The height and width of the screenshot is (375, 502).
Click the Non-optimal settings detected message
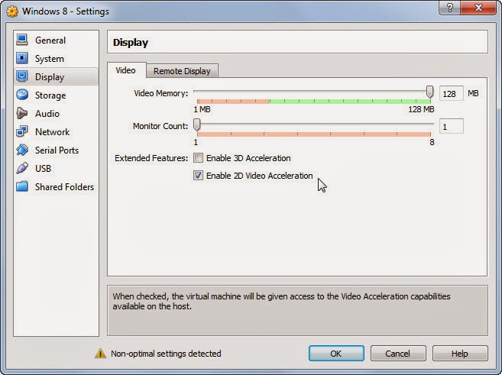click(166, 354)
